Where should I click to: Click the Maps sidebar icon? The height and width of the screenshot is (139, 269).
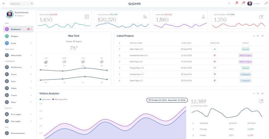tap(7, 102)
